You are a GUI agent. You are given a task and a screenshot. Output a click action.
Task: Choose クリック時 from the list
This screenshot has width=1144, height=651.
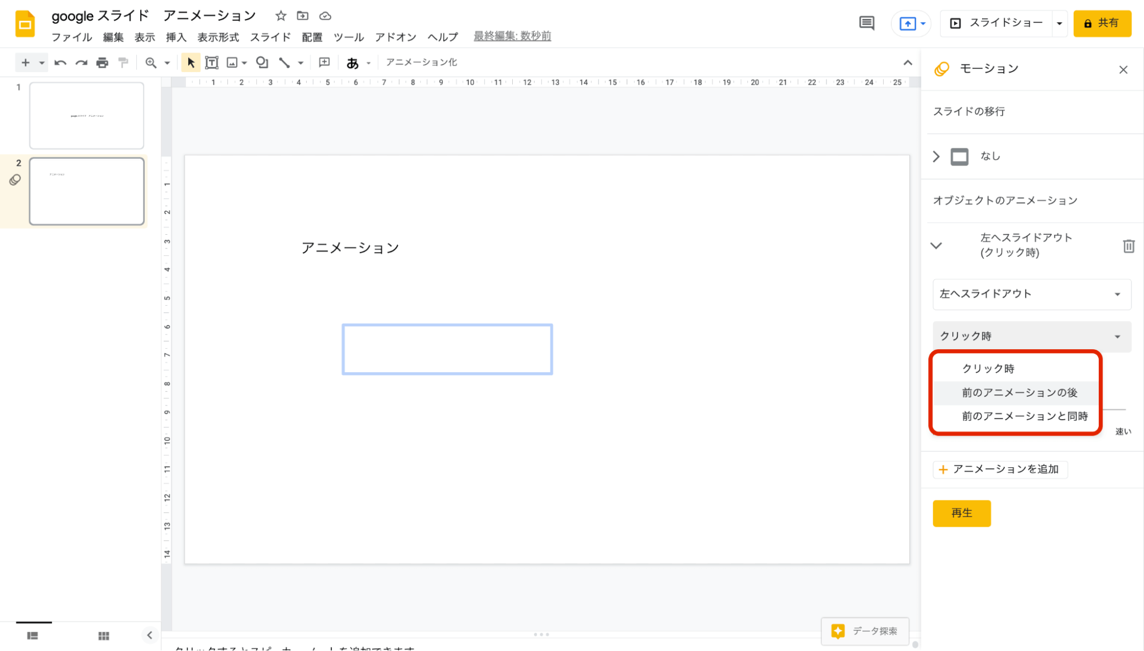1016,369
